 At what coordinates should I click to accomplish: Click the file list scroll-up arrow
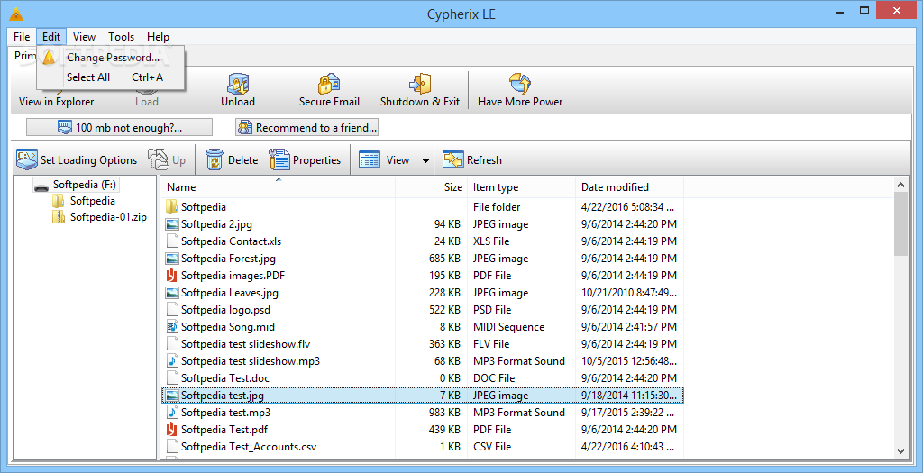(x=900, y=185)
